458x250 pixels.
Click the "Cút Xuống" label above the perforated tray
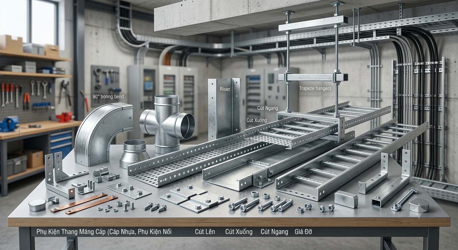point(257,120)
